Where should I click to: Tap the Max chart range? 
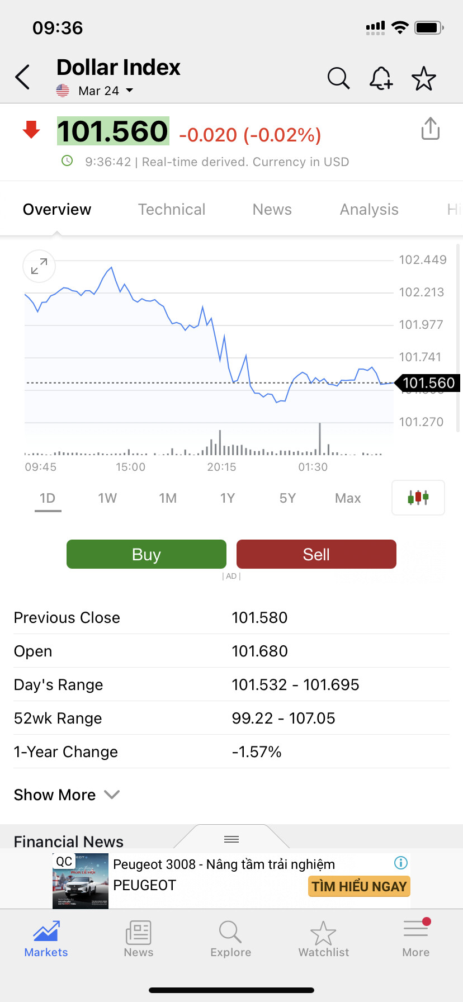[348, 498]
